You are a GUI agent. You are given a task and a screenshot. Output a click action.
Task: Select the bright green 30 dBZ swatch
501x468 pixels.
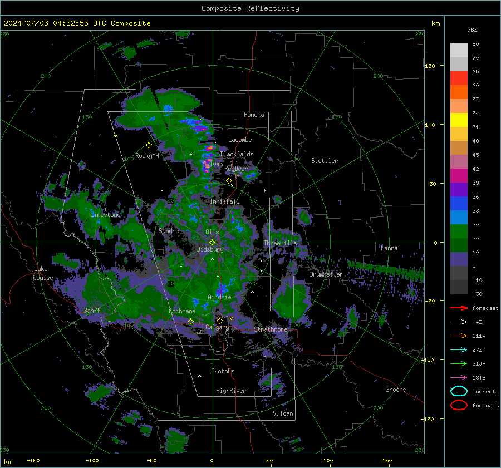point(459,231)
